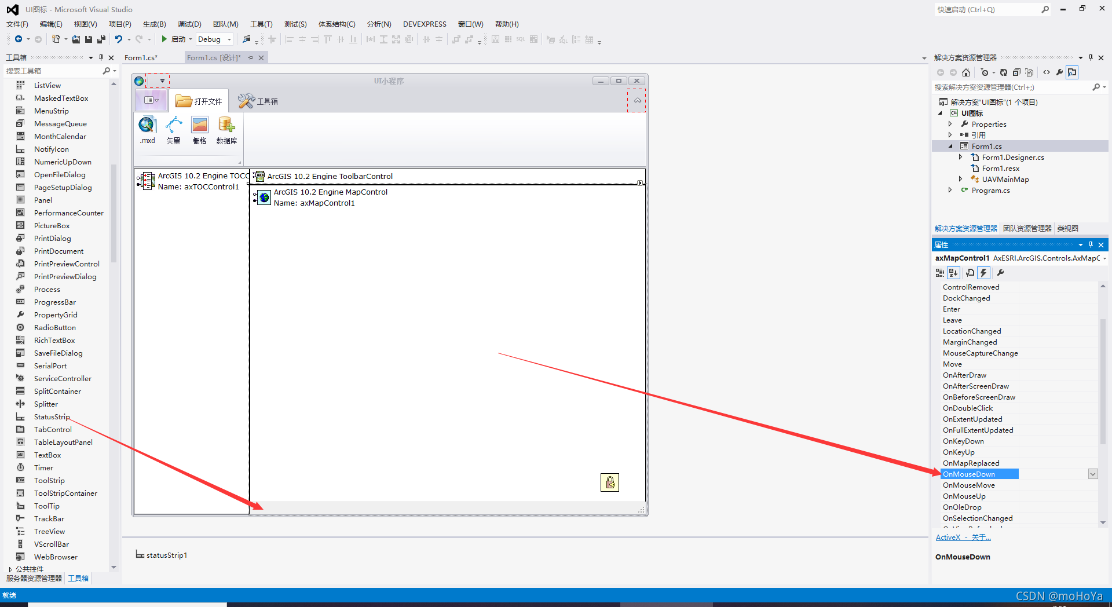Select statusStrip1 in the component tray
Viewport: 1112px width, 607px height.
(162, 555)
